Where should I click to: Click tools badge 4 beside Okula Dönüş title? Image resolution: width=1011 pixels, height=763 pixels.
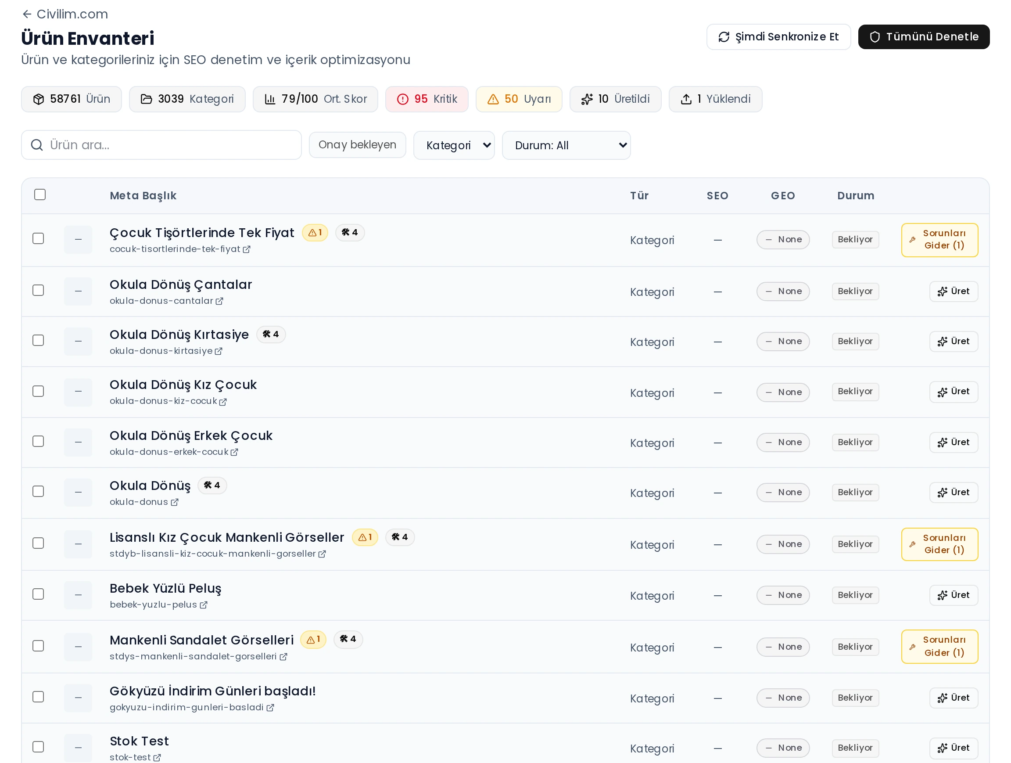coord(212,486)
